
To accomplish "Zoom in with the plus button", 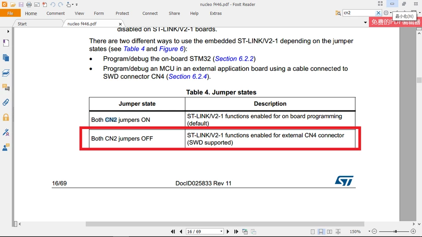I will pyautogui.click(x=414, y=232).
